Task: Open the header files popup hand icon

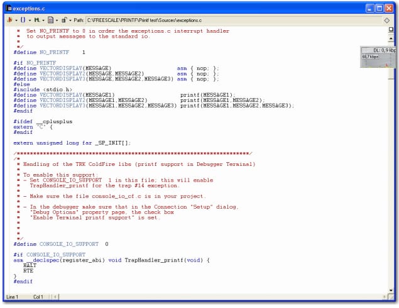Action: coord(9,20)
